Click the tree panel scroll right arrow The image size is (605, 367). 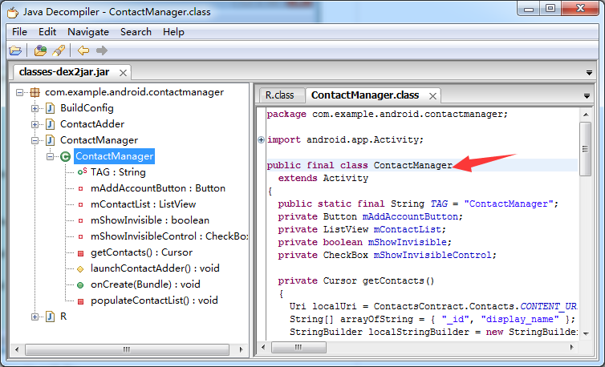pos(242,349)
